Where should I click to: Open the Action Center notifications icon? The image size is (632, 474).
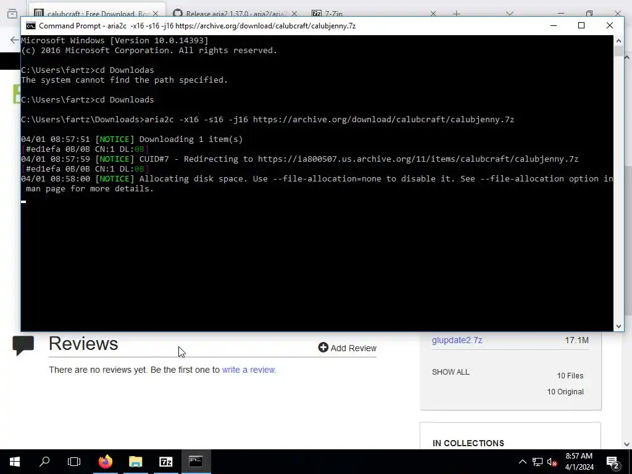[x=613, y=462]
